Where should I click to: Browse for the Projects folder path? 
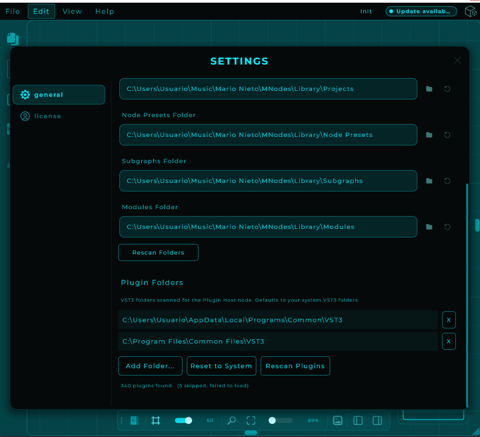tap(429, 89)
